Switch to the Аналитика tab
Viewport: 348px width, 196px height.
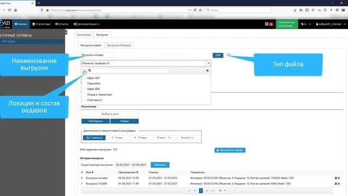[84, 35]
